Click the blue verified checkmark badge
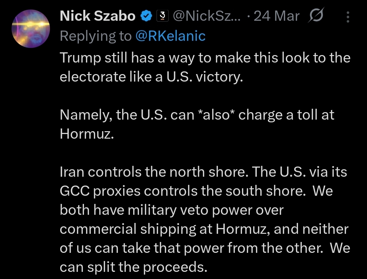Image resolution: width=367 pixels, height=279 pixels. [x=146, y=16]
